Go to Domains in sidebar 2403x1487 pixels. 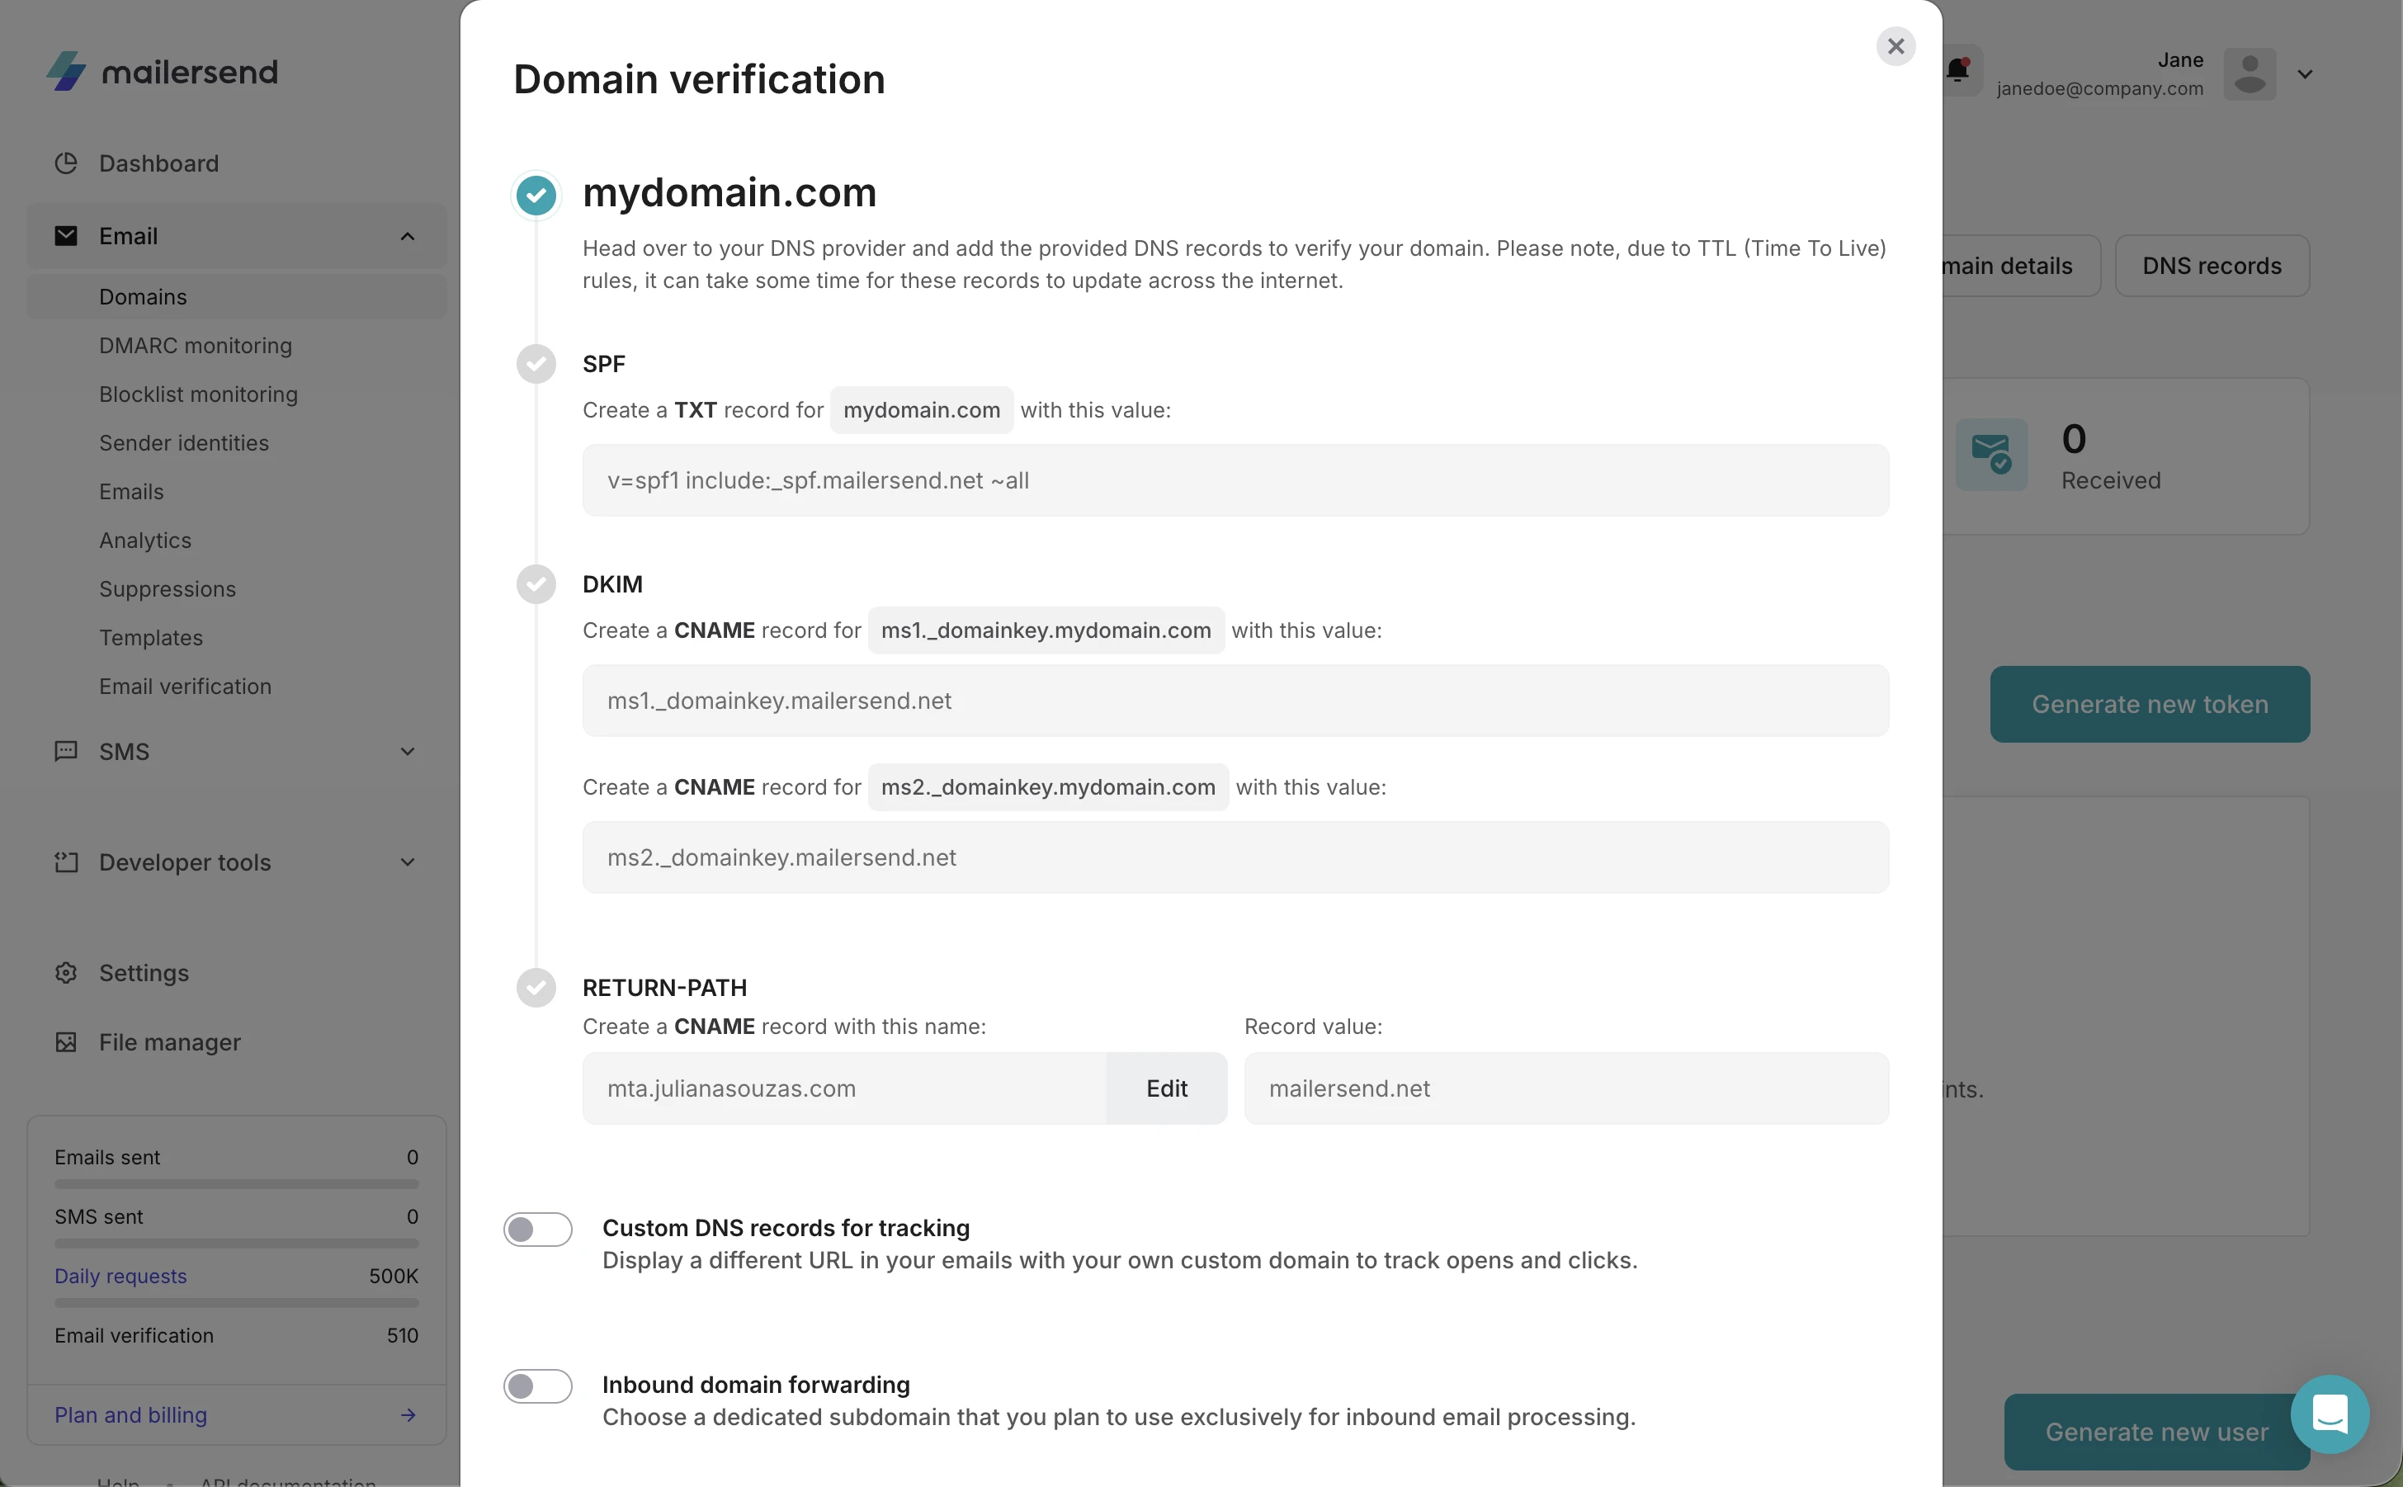(236, 297)
